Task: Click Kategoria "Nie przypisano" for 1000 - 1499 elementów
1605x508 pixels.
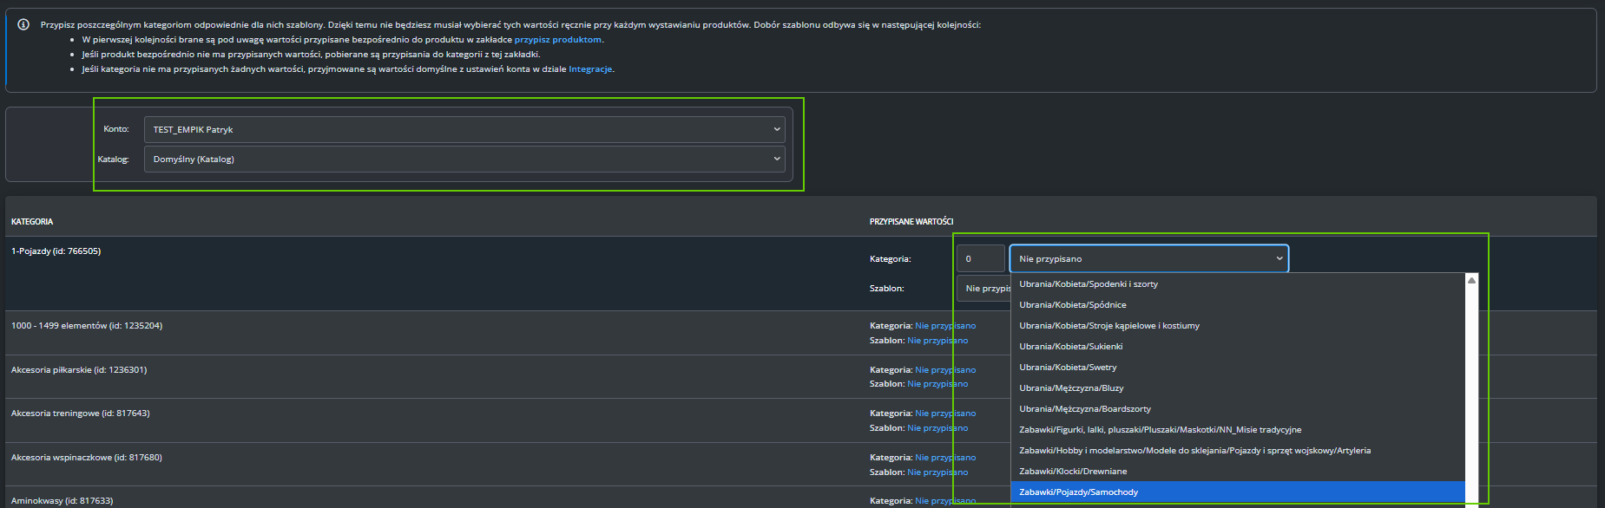Action: coord(944,326)
